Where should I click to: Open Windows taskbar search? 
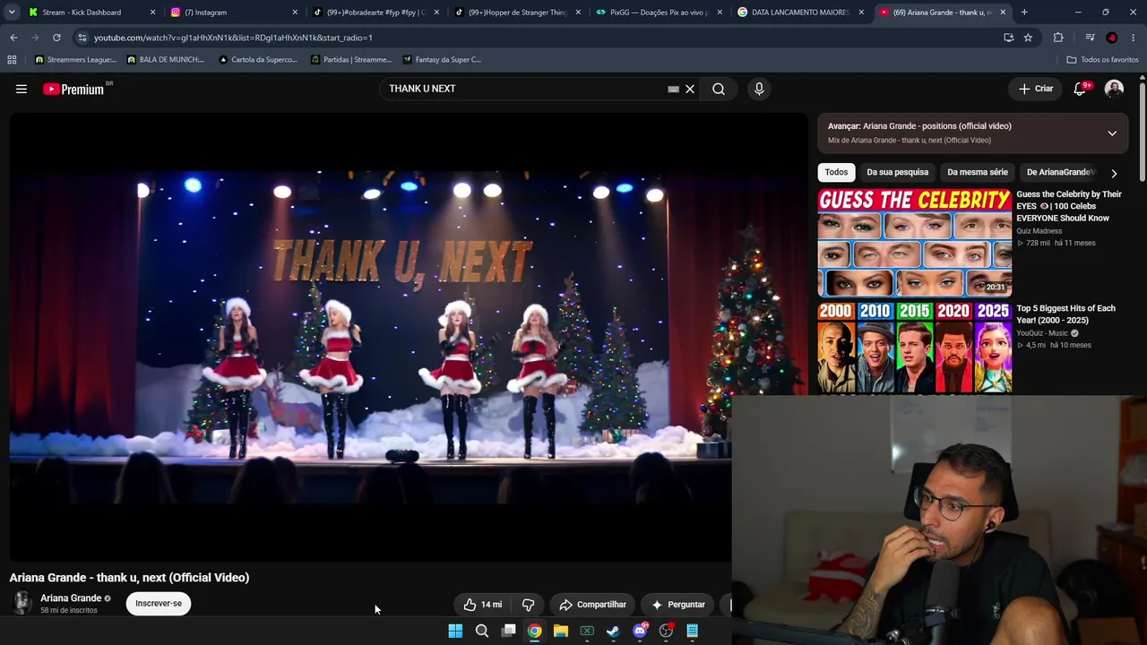point(482,631)
